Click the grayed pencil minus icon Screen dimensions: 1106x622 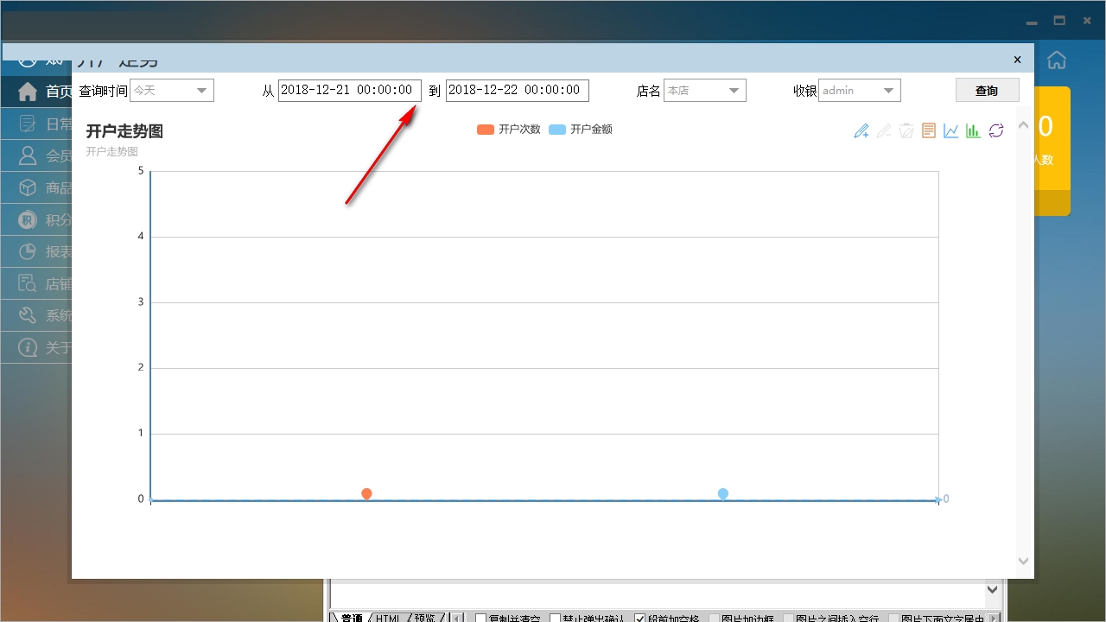coord(884,131)
